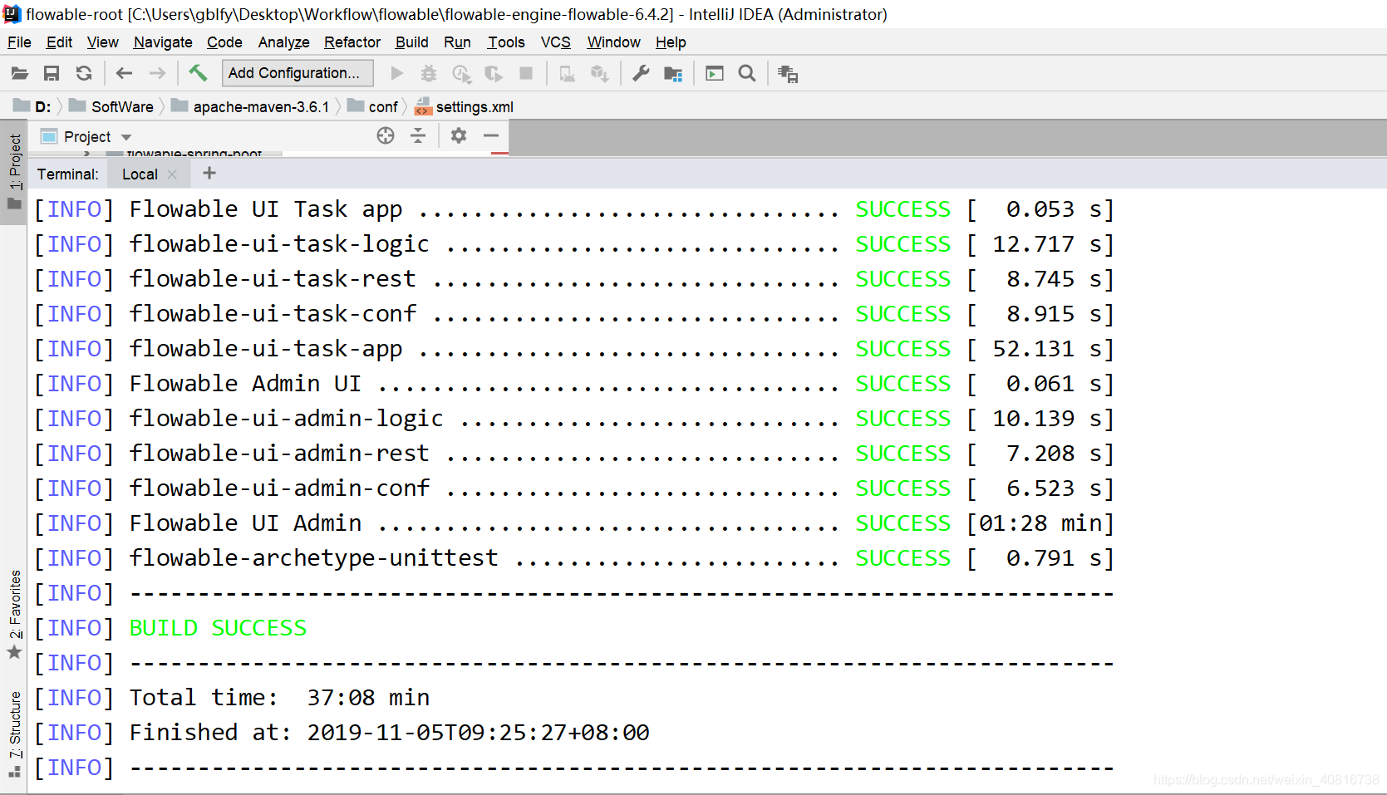Click the D: breadcrumb drive

click(33, 106)
